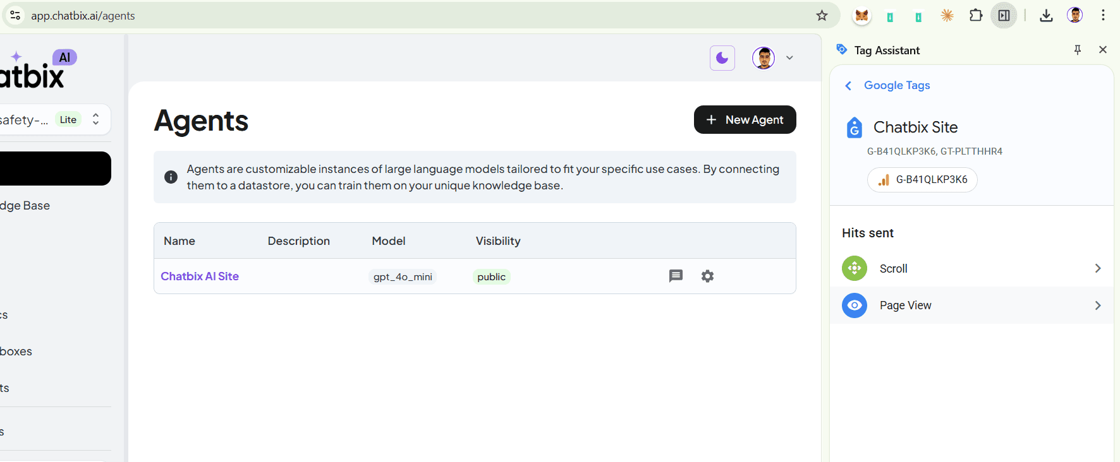The image size is (1120, 462).
Task: Select the highlighted black sidebar item
Action: 56,169
